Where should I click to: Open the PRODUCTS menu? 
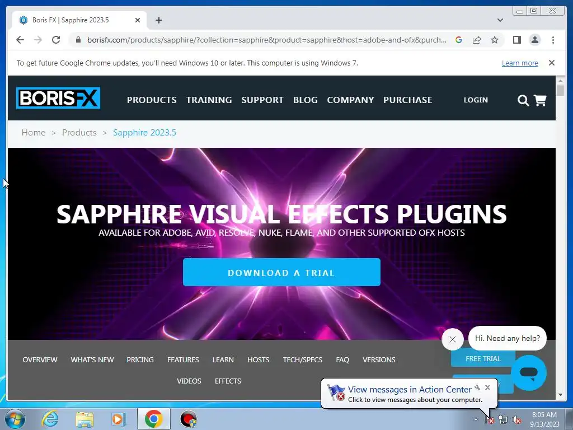point(152,100)
